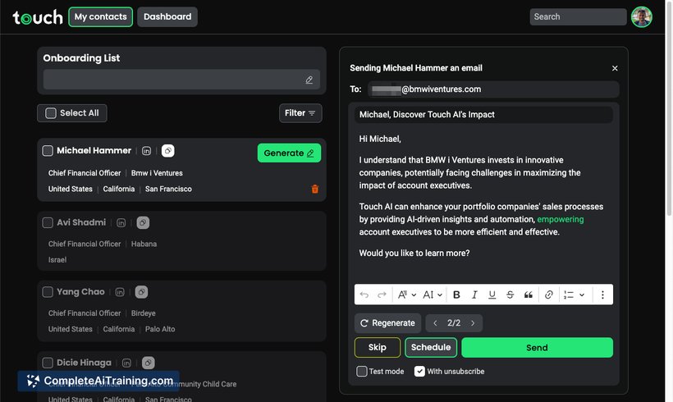Switch to the My contacts tab
The width and height of the screenshot is (673, 402).
coord(100,16)
